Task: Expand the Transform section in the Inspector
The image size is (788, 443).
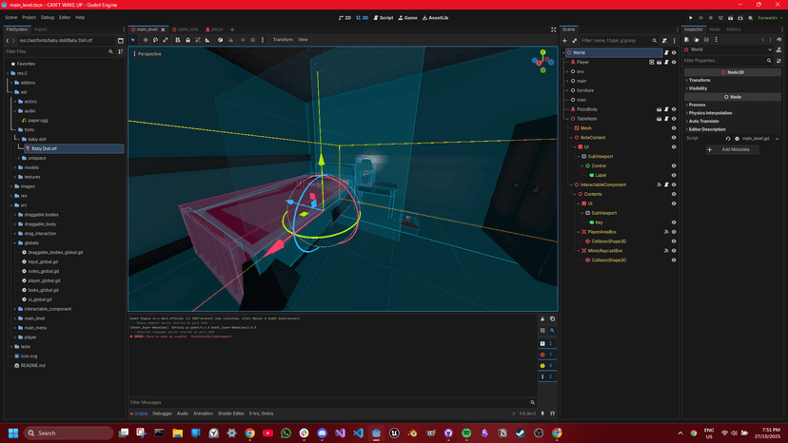Action: (700, 80)
